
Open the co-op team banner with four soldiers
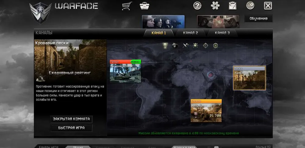pos(163,22)
